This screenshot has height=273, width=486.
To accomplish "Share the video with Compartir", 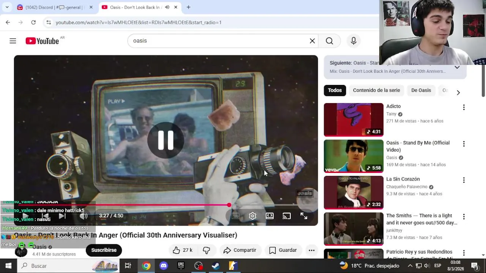I will 240,250.
